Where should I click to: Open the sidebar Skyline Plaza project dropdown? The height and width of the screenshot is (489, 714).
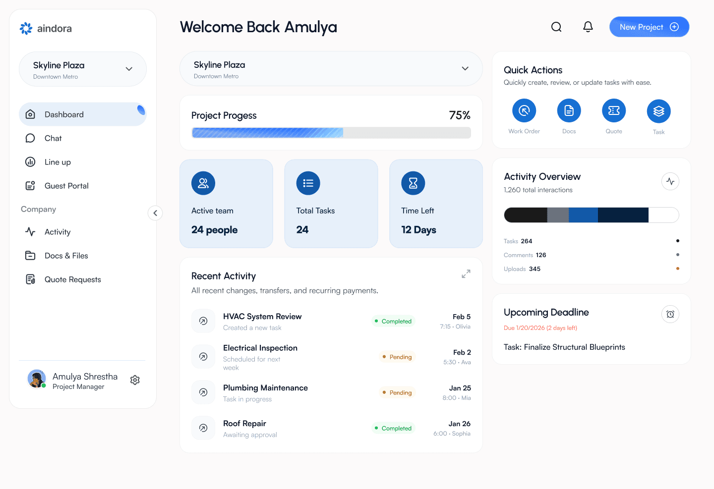83,69
